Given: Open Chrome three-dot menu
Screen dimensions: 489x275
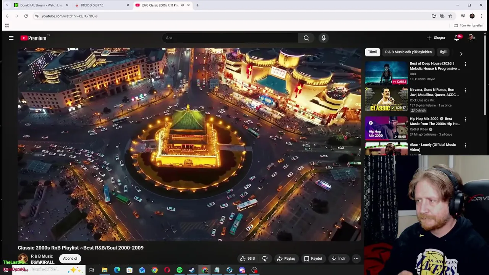Looking at the screenshot, I should (x=481, y=16).
